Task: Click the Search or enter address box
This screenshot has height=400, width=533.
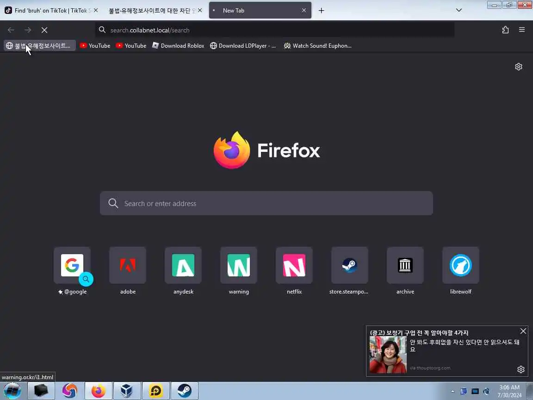Action: (266, 203)
